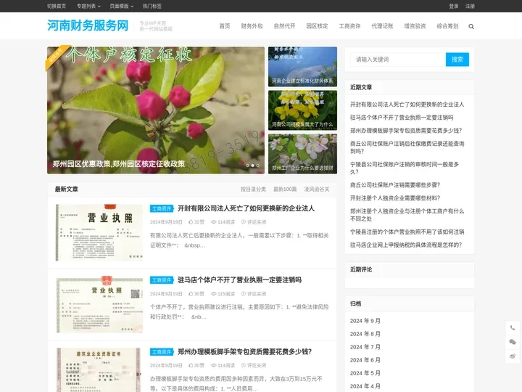Click slider caption 郑州园区优惠政策,郑州园区核定征收政策
This screenshot has width=522, height=392.
118,163
